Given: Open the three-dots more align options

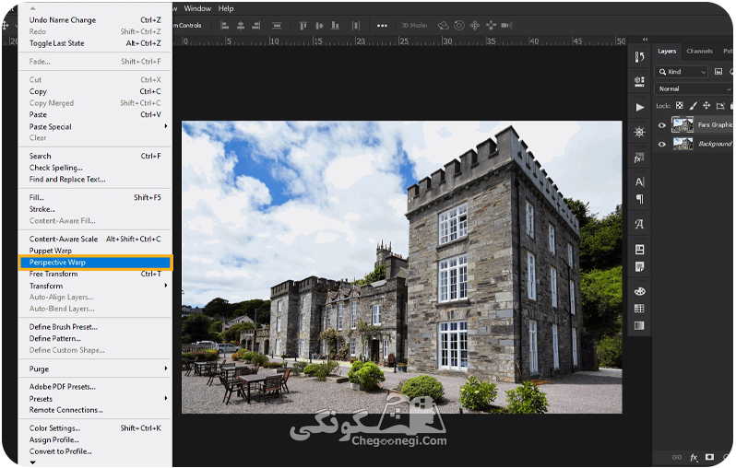Looking at the screenshot, I should pyautogui.click(x=382, y=25).
